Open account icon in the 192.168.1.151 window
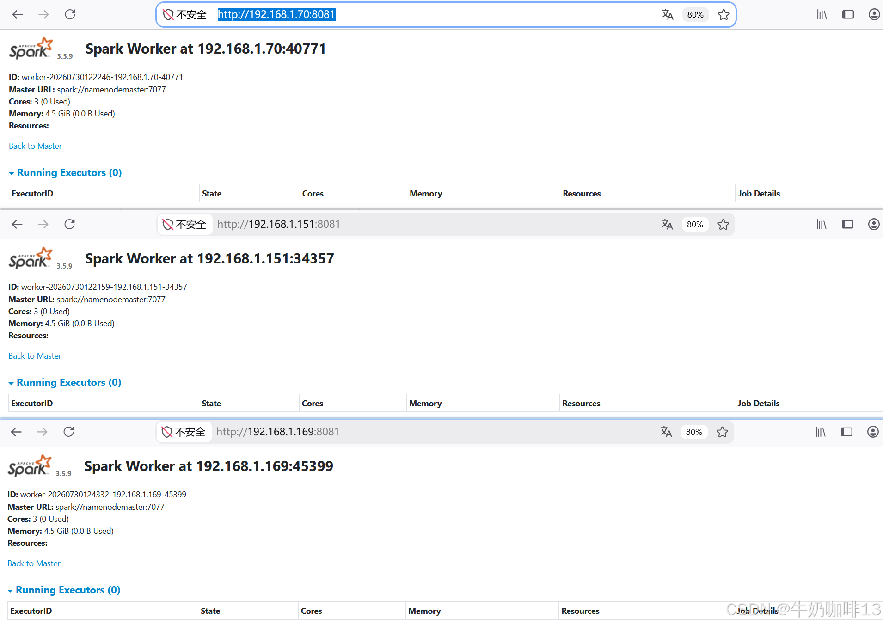The height and width of the screenshot is (624, 883). click(x=873, y=225)
